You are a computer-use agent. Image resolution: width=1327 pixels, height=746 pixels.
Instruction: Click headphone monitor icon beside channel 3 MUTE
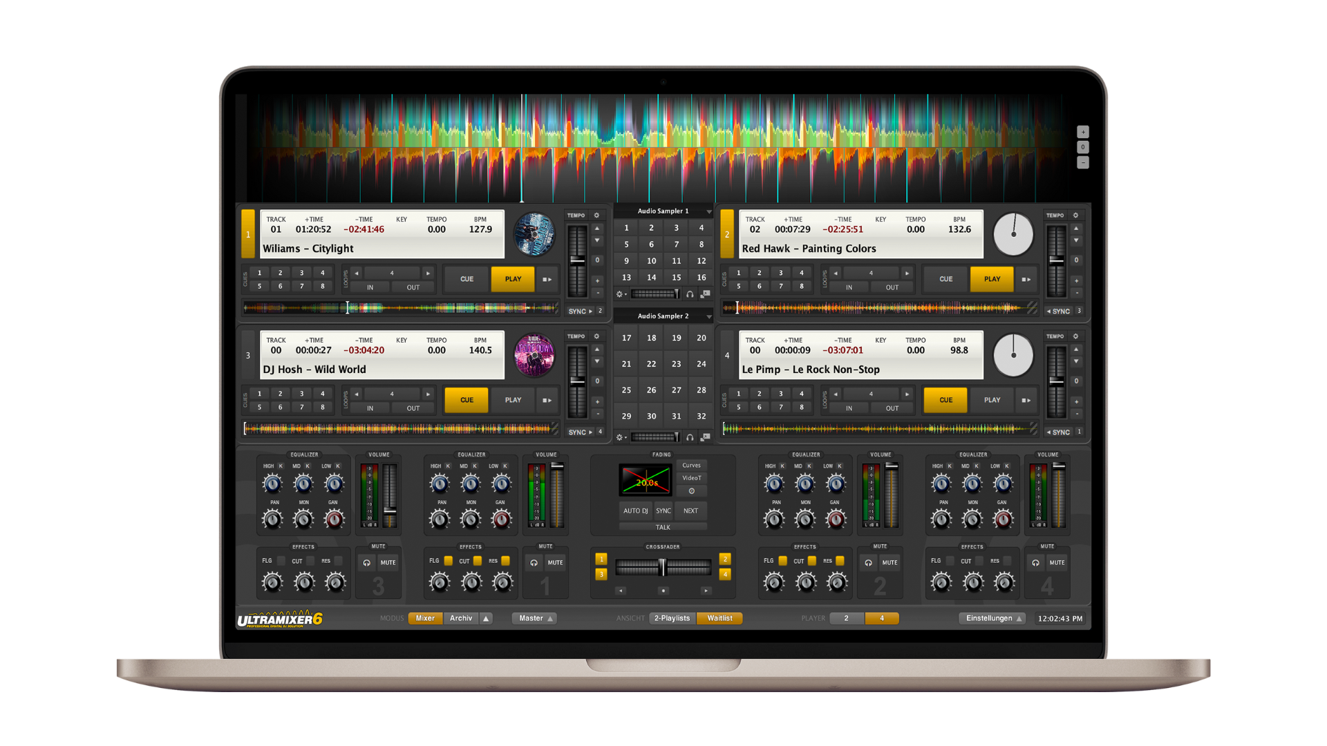click(x=367, y=563)
